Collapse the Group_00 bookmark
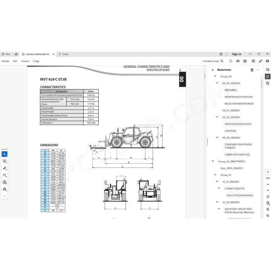The height and width of the screenshot is (271, 271). (x=215, y=76)
